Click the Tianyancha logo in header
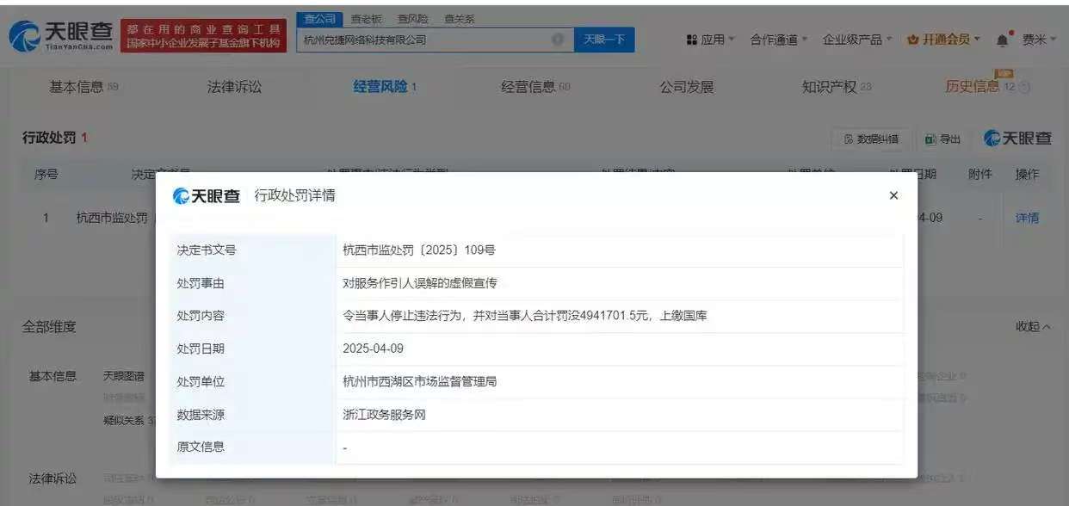The image size is (1069, 506). 60,36
